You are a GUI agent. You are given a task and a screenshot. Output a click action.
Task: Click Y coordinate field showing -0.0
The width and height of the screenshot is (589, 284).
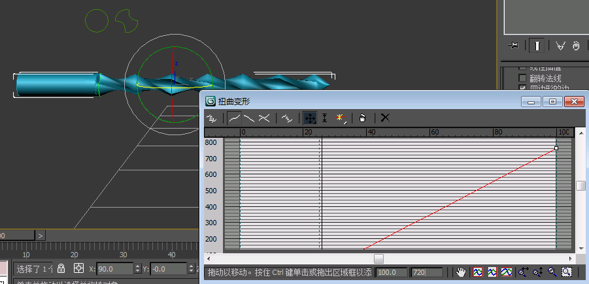pyautogui.click(x=168, y=268)
